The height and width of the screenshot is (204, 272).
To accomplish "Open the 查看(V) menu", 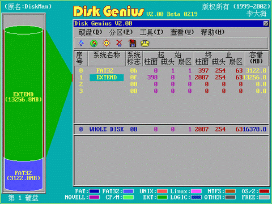I will point(182,32).
